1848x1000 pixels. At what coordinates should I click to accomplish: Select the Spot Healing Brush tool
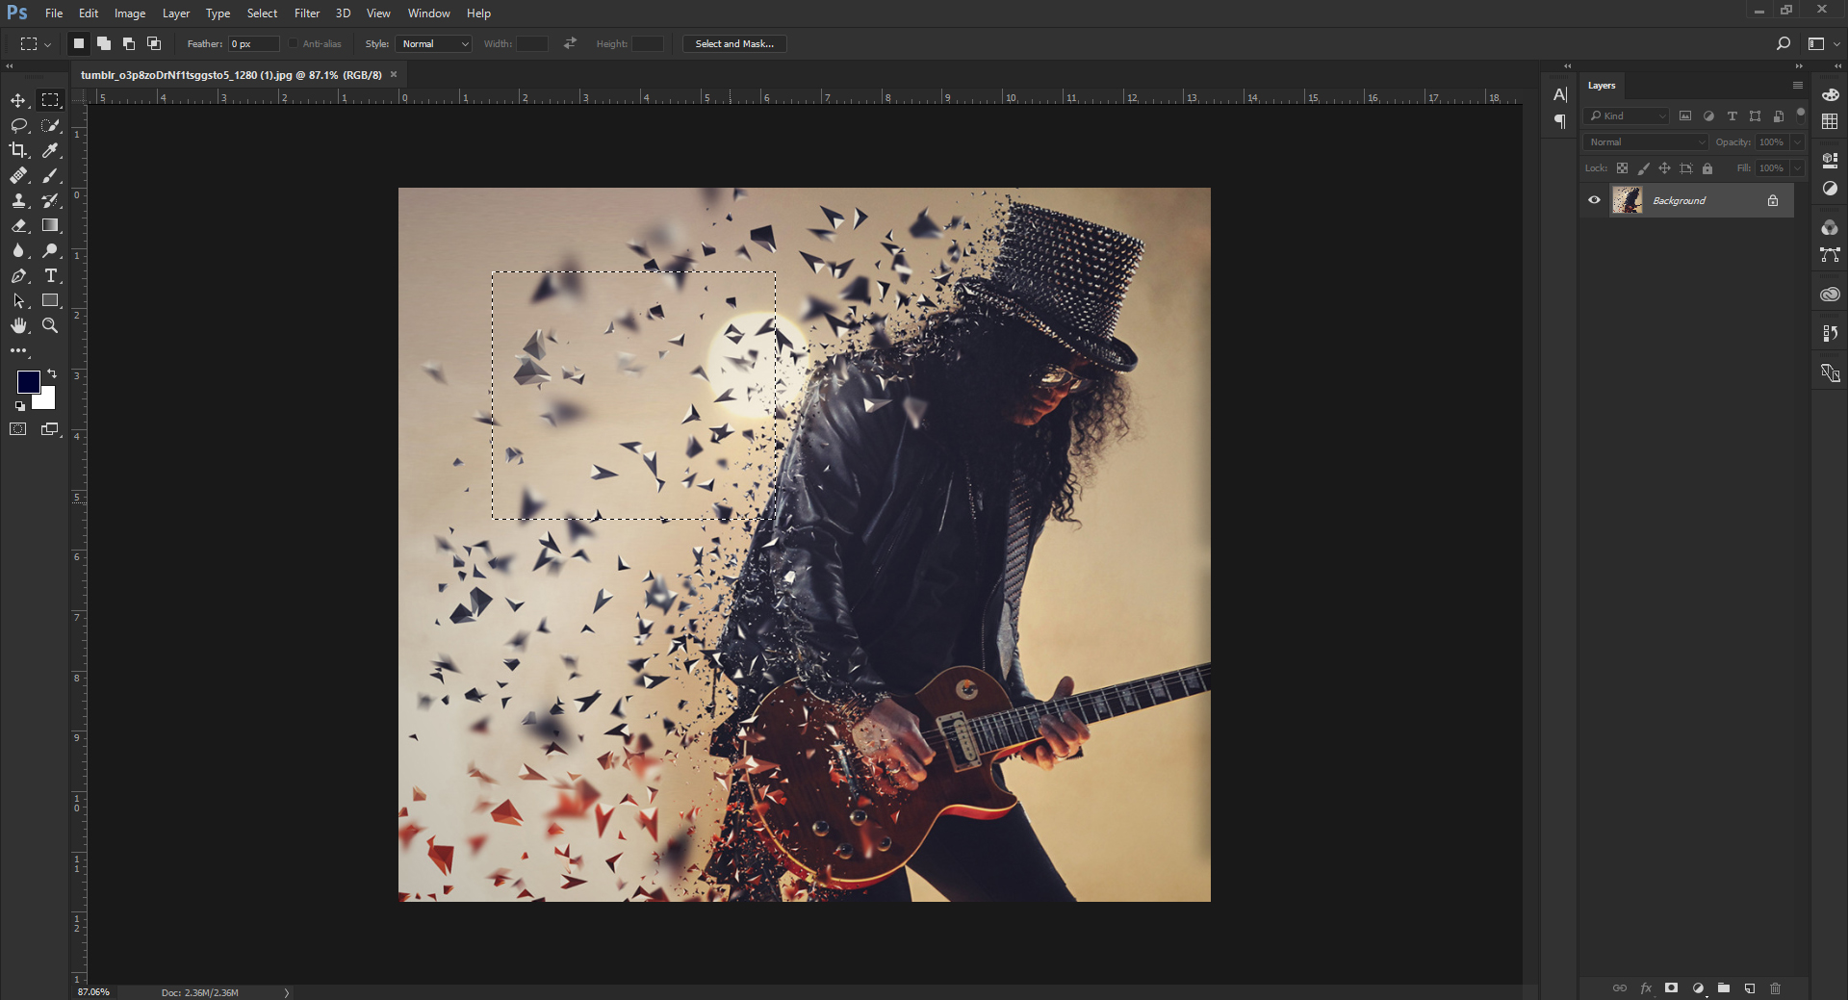click(18, 175)
